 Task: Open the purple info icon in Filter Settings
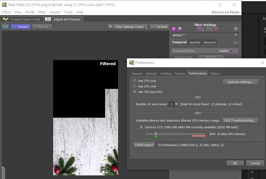(236, 29)
